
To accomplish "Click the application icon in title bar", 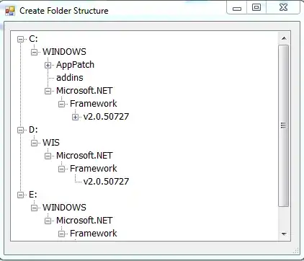I will pyautogui.click(x=10, y=11).
